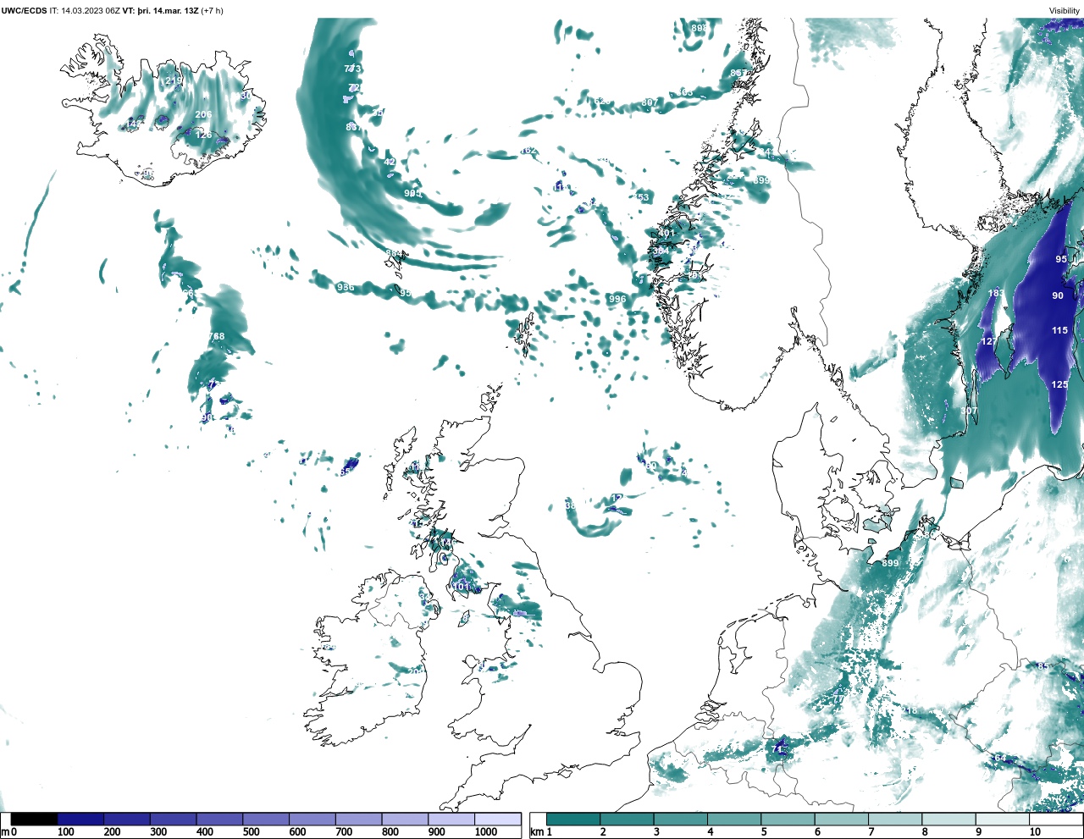
Task: Click the '773' visibility value
Action: coord(352,69)
